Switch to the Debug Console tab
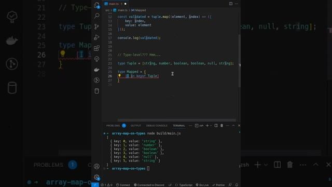Screen dimensions: 332x187 (157, 126)
